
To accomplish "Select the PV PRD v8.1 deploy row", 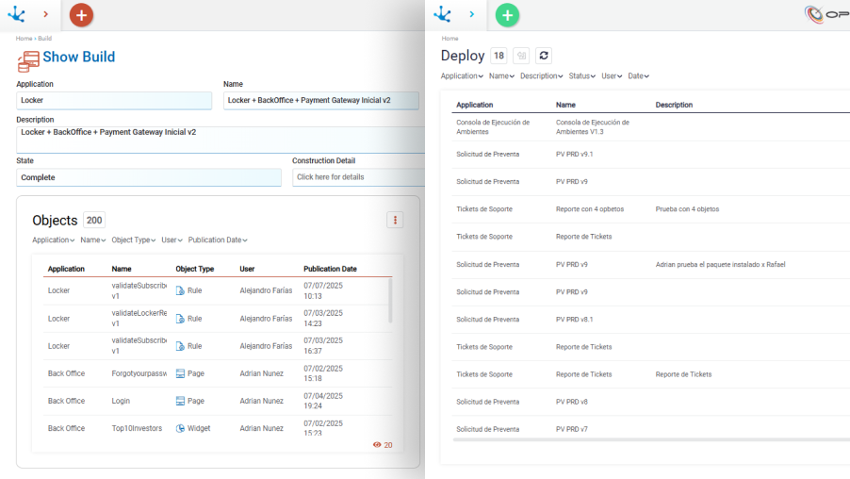I will click(x=650, y=320).
